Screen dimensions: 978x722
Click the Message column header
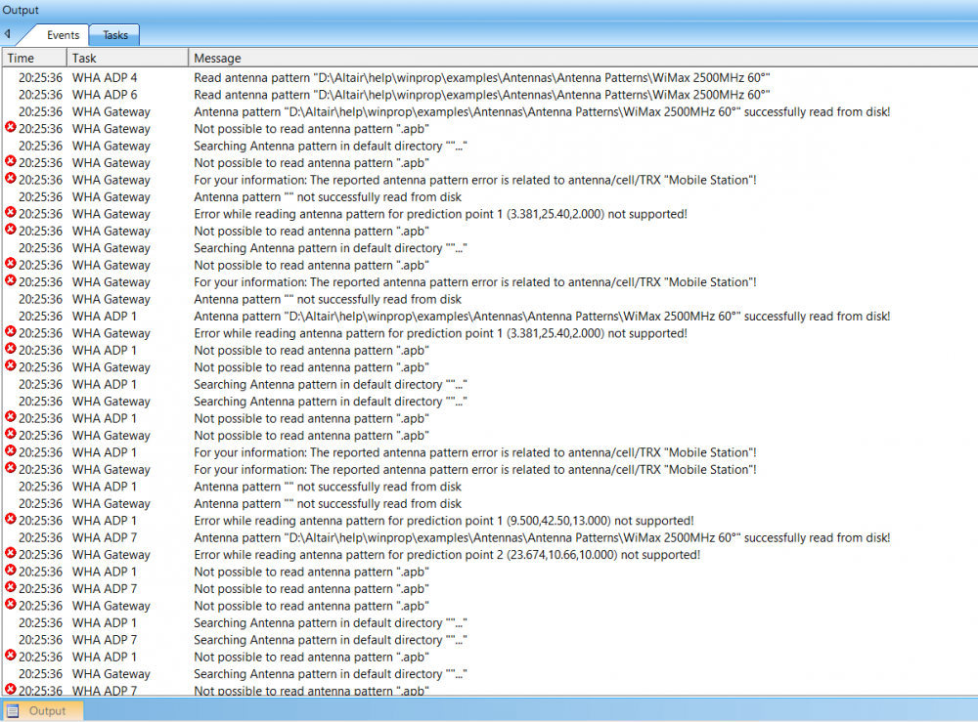[583, 58]
